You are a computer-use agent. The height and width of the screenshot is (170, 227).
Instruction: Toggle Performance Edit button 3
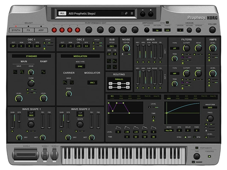coord(70,30)
